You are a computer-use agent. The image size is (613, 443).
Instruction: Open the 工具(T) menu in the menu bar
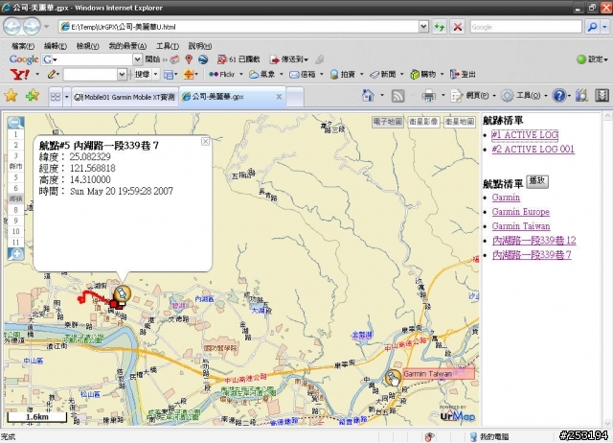pyautogui.click(x=168, y=46)
